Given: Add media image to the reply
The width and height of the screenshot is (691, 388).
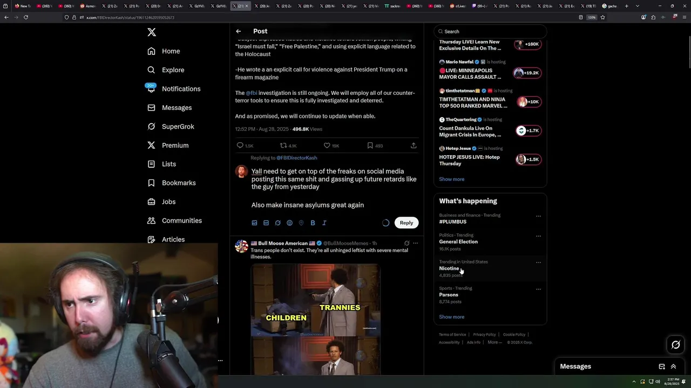Looking at the screenshot, I should click(x=254, y=223).
